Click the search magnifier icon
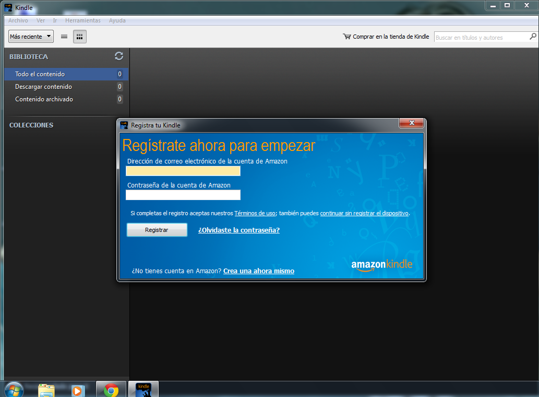 pos(533,36)
